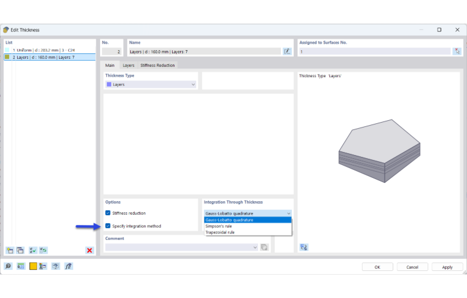467x298 pixels.
Task: Click the Cancel button
Action: click(x=412, y=267)
